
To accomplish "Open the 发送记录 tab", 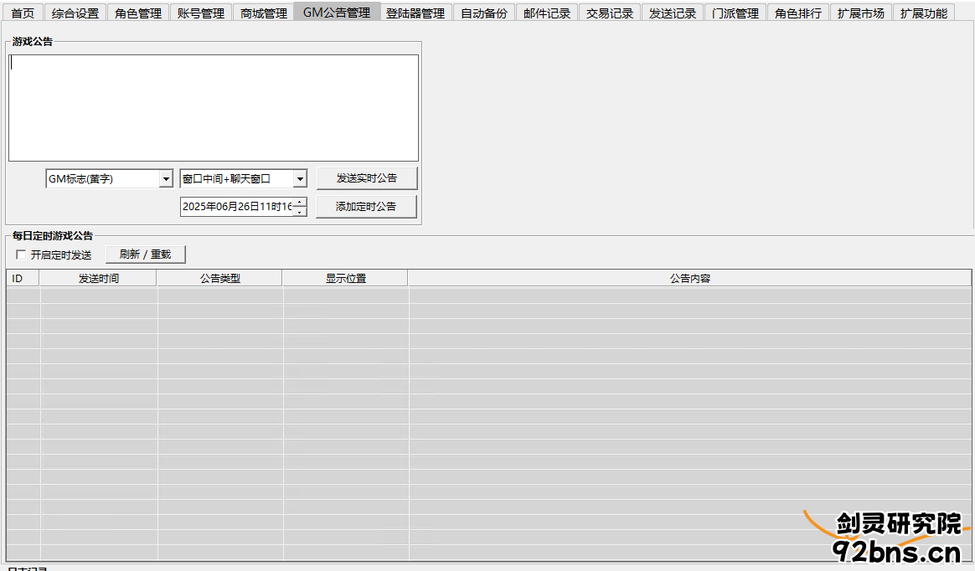I will [x=672, y=13].
